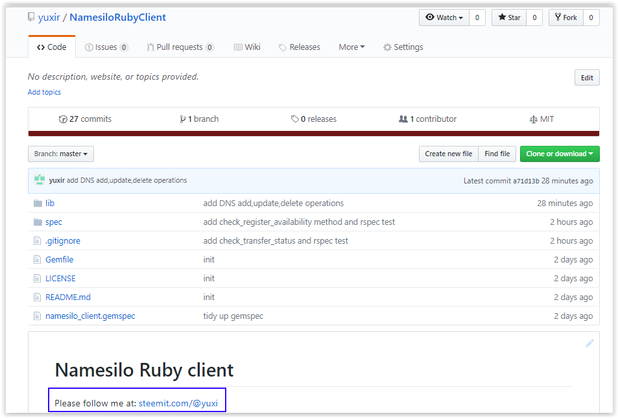Image resolution: width=618 pixels, height=418 pixels.
Task: Open the Settings tab
Action: click(403, 47)
